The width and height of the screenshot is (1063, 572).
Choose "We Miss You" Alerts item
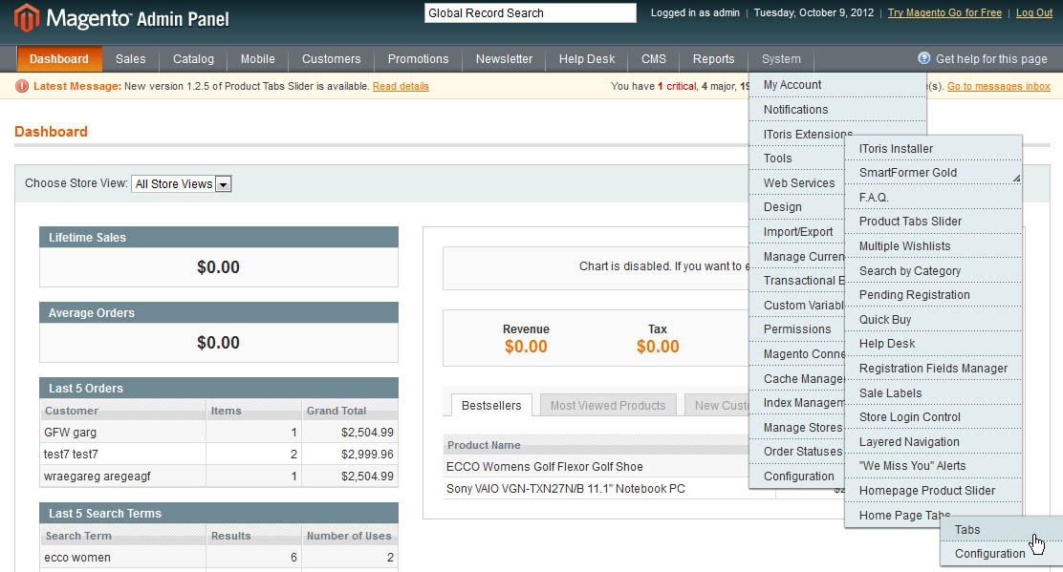click(933, 466)
